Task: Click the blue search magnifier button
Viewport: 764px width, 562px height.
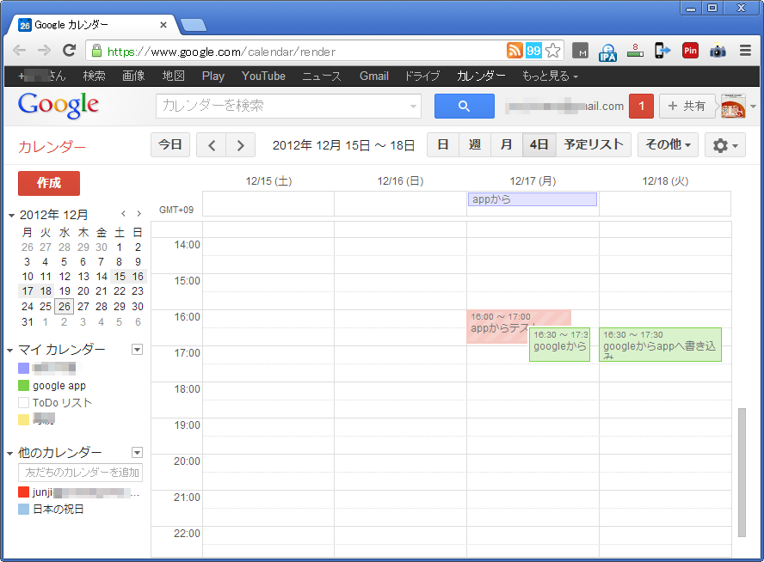Action: pos(464,107)
